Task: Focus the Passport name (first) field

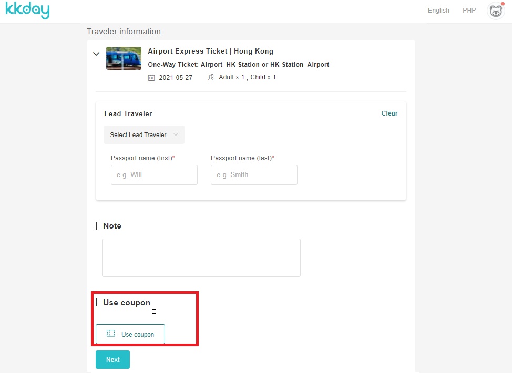Action: coord(154,175)
